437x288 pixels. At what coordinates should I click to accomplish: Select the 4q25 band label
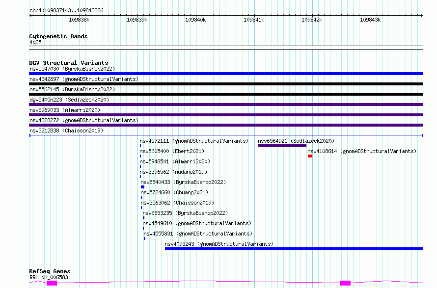(x=35, y=42)
